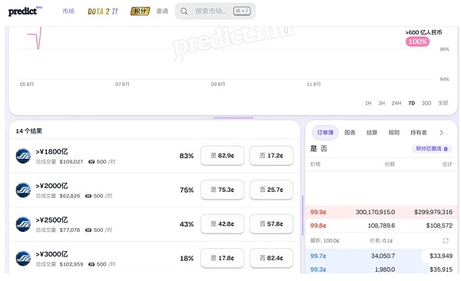The image size is (461, 281).
Task: Open the predict logo home link
Action: [25, 12]
